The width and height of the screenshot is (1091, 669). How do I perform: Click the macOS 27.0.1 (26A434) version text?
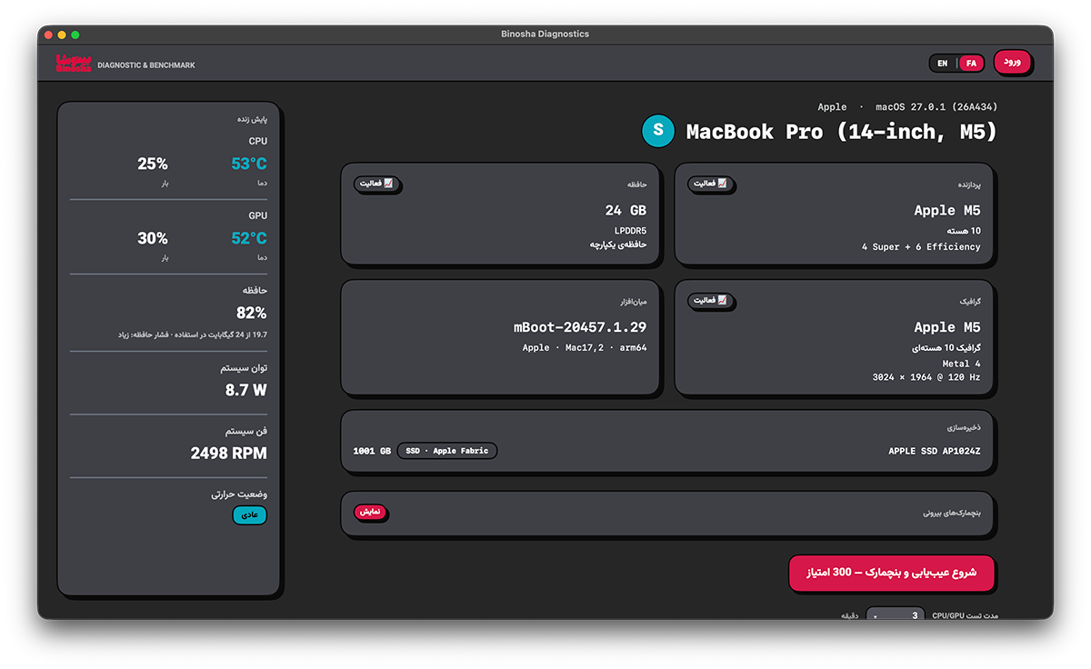[936, 107]
